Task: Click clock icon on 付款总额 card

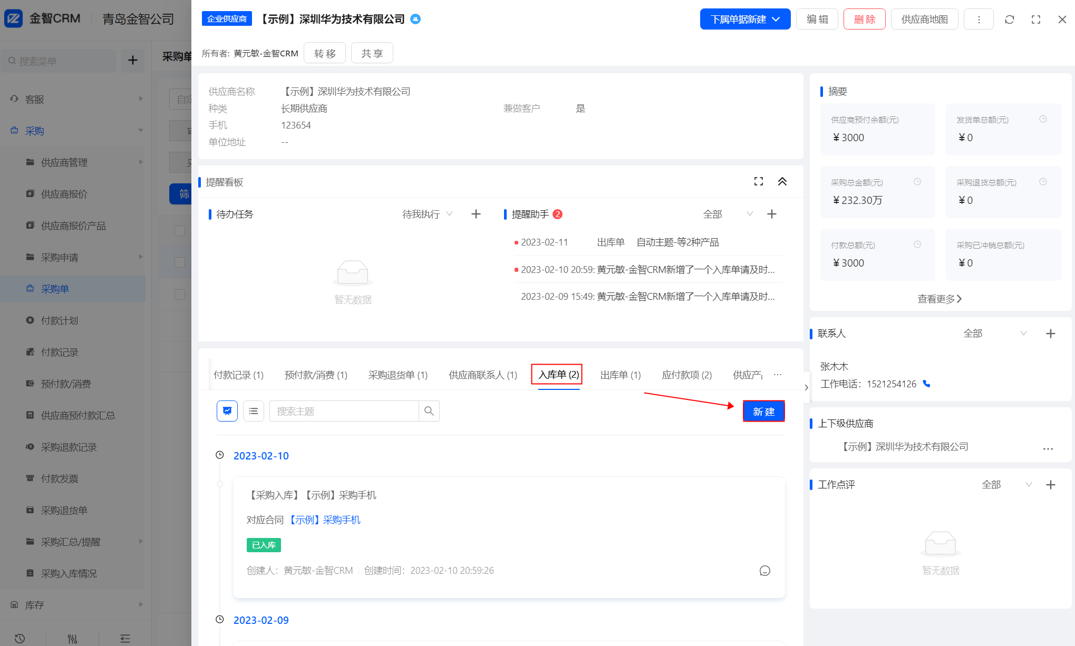Action: tap(917, 244)
